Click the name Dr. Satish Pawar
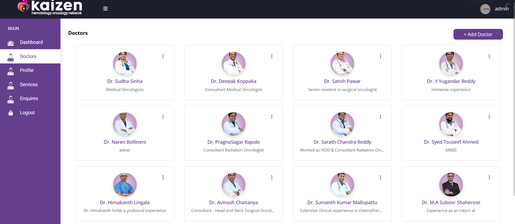 (x=342, y=81)
